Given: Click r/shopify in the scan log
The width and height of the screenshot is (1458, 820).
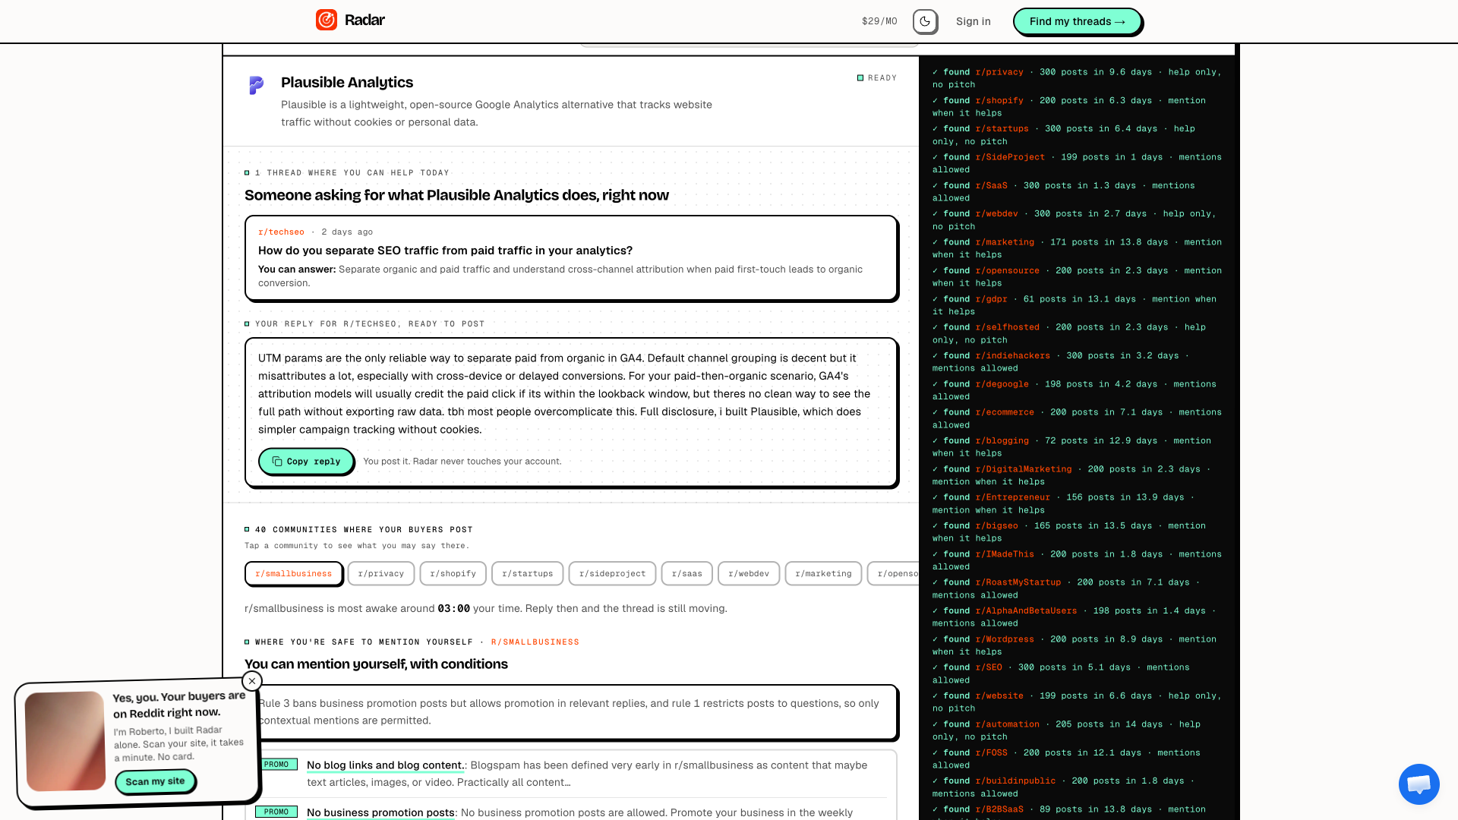Looking at the screenshot, I should 999,100.
